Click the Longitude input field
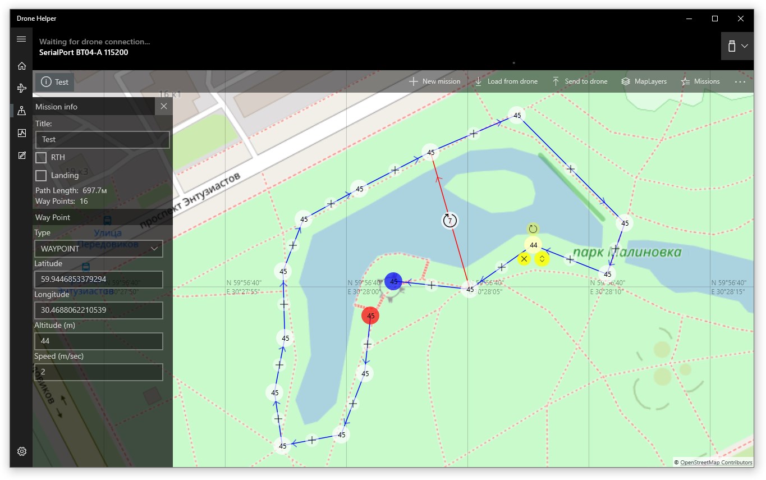This screenshot has height=480, width=766. 99,310
